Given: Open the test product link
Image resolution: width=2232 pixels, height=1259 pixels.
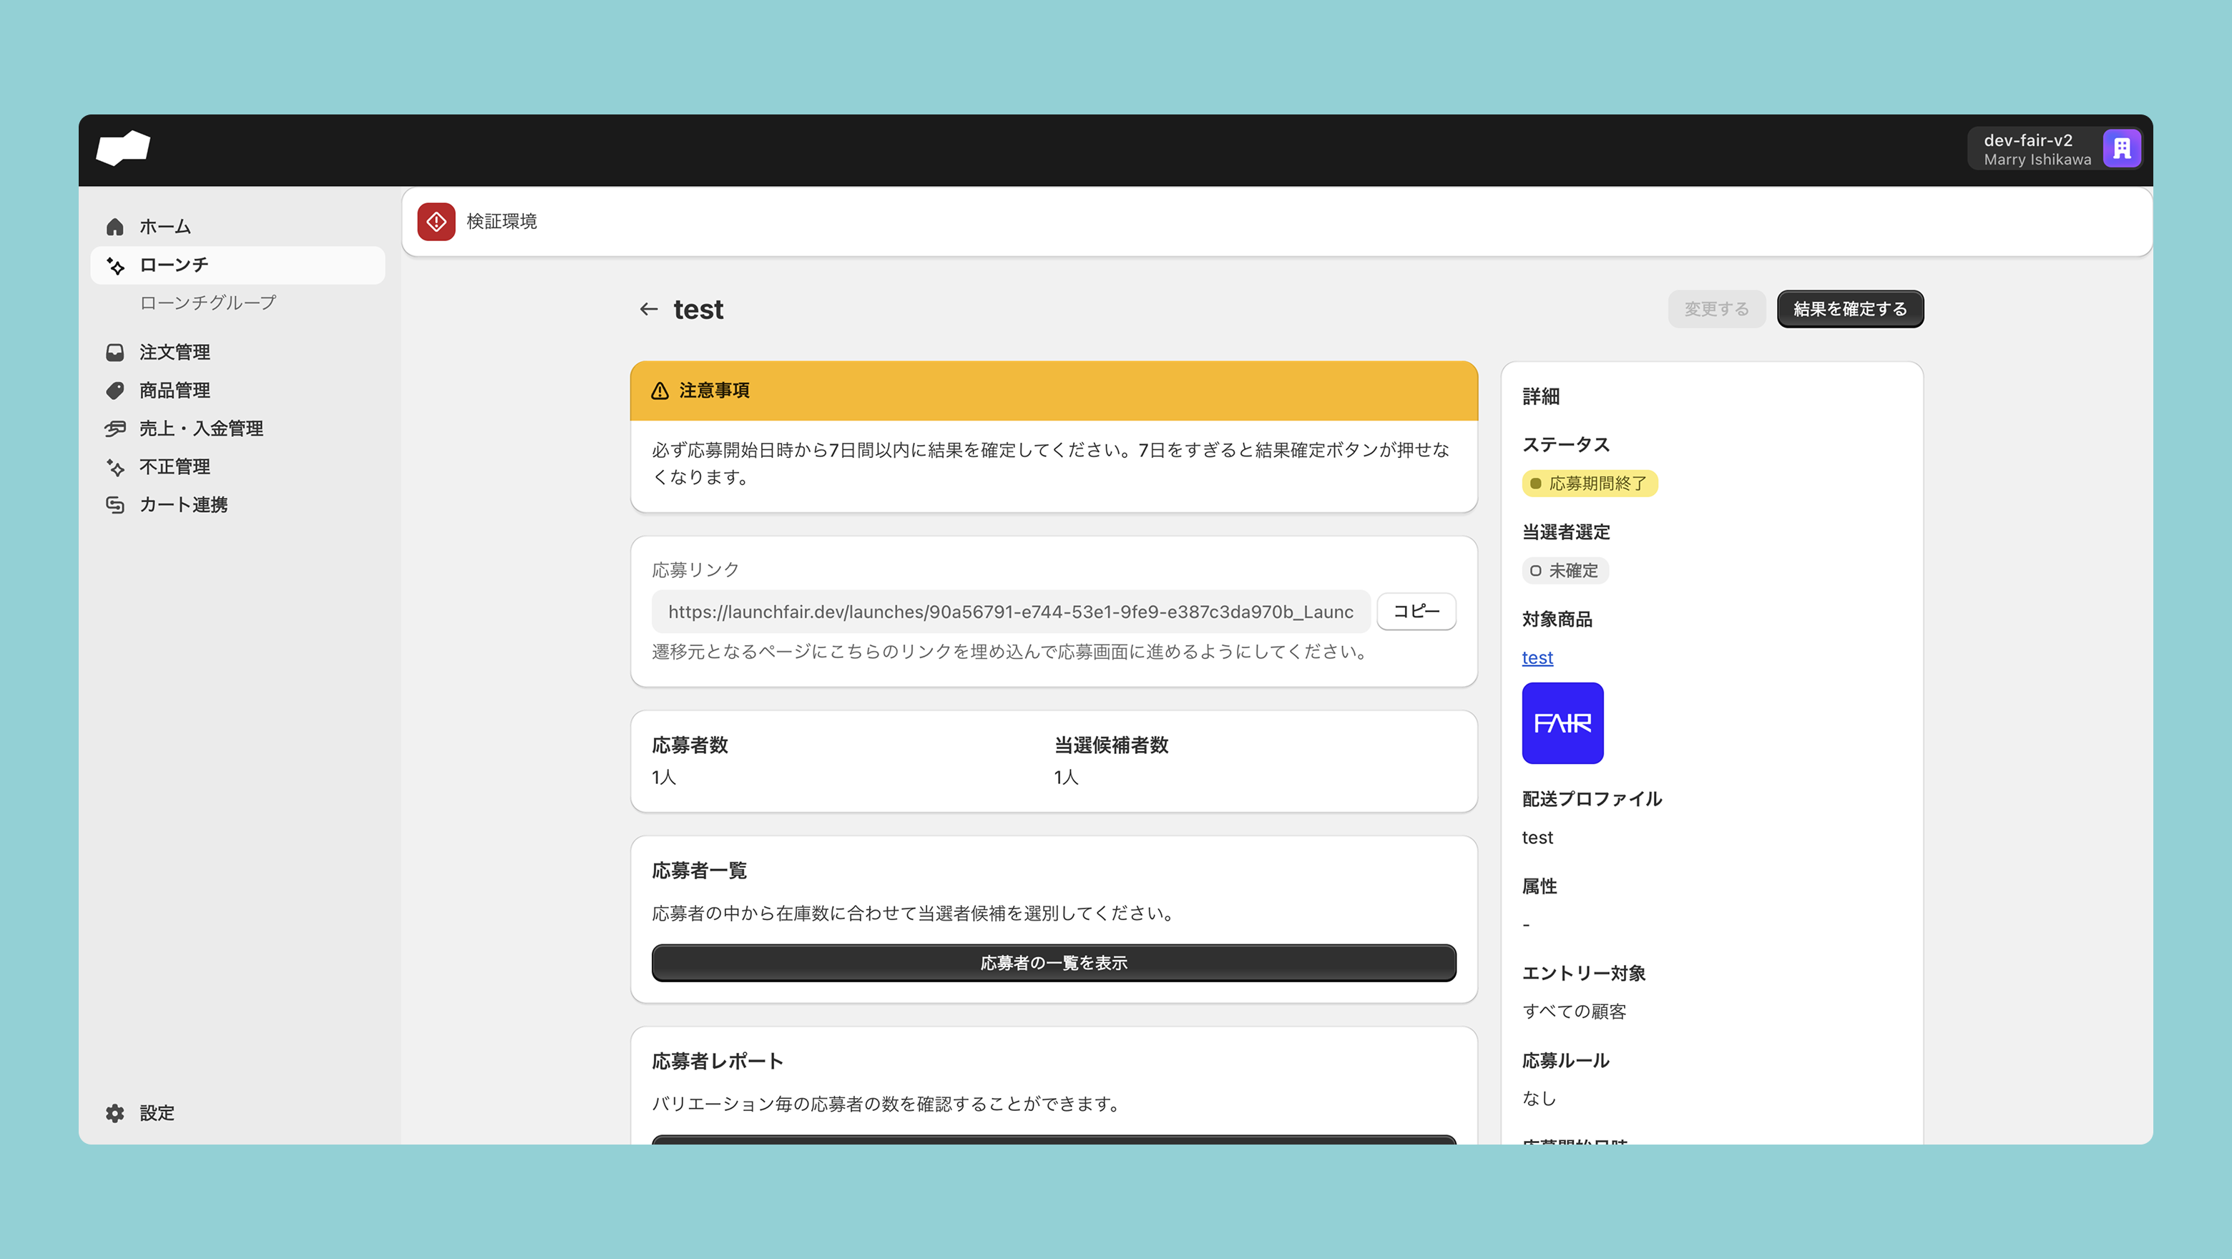Looking at the screenshot, I should tap(1537, 657).
